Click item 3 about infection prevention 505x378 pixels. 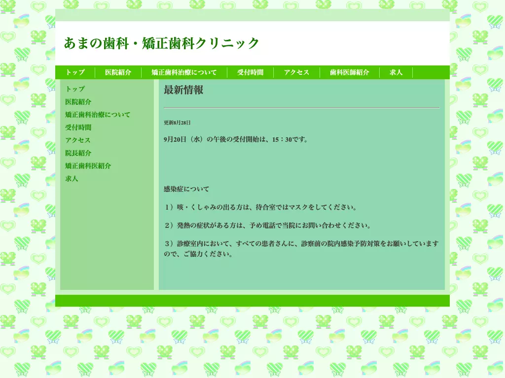[x=301, y=249]
